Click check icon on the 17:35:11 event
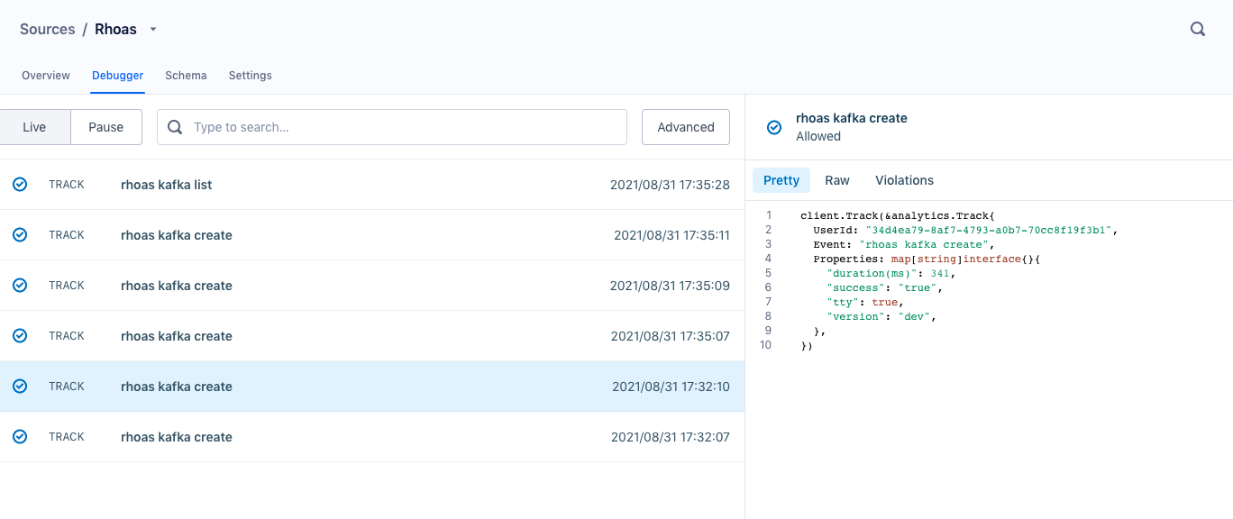 click(x=20, y=235)
